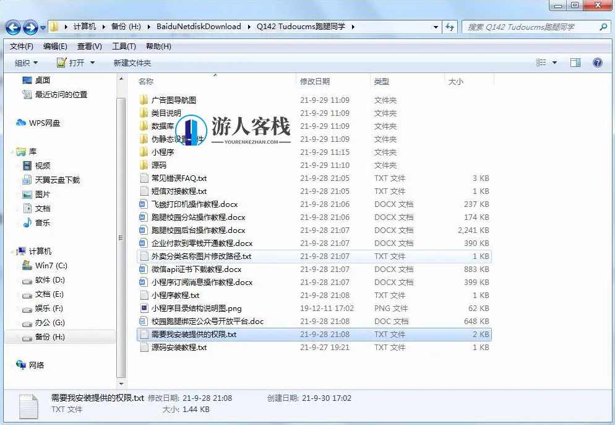Click the 桌面 icon in navigation pane
The image size is (615, 425).
(x=26, y=79)
